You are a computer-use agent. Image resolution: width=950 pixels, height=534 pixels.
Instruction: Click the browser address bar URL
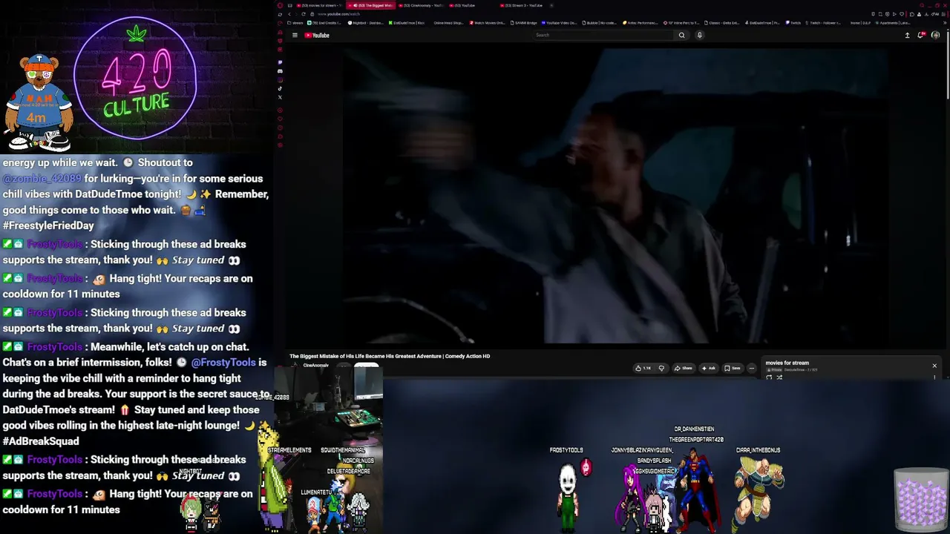pos(338,14)
